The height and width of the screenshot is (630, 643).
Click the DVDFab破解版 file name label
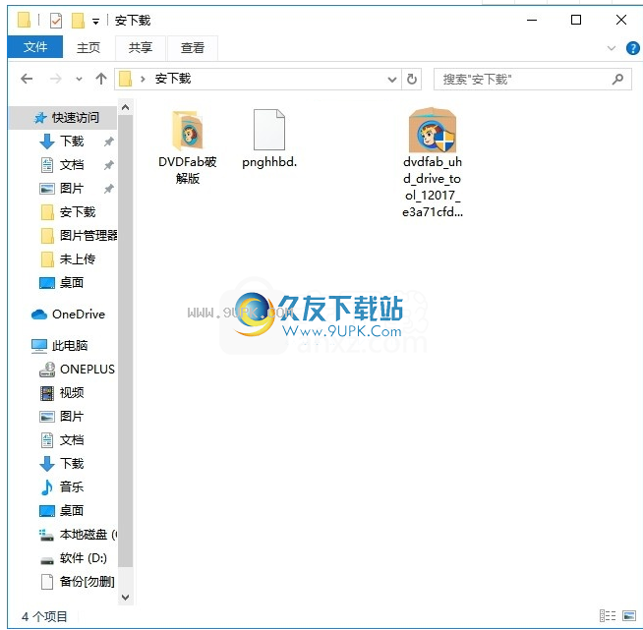pos(188,170)
